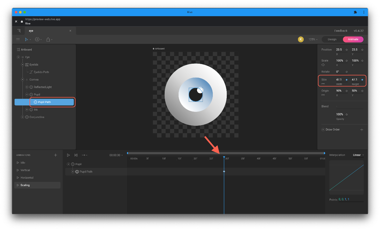The height and width of the screenshot is (230, 380).
Task: Open the 125% zoom dropdown
Action: [x=313, y=39]
